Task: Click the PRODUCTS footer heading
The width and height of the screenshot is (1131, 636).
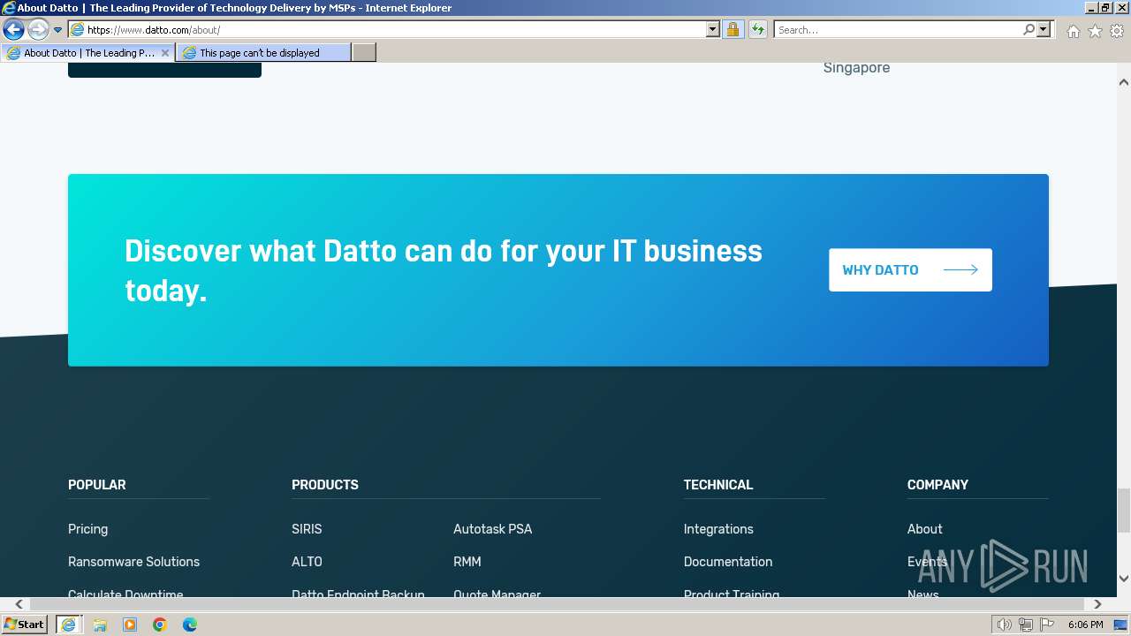Action: (x=324, y=485)
